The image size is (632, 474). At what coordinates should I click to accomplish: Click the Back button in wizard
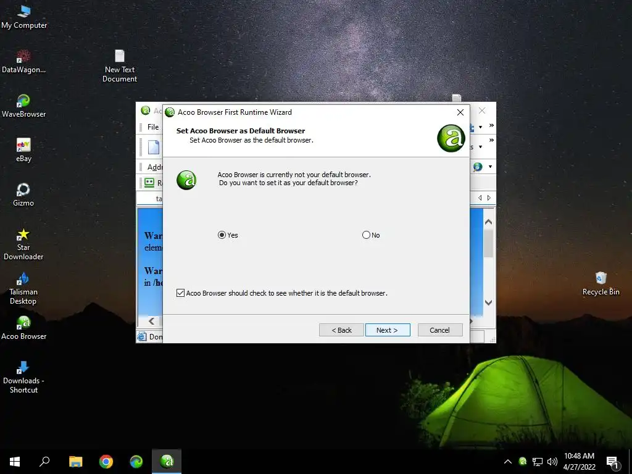coord(341,330)
